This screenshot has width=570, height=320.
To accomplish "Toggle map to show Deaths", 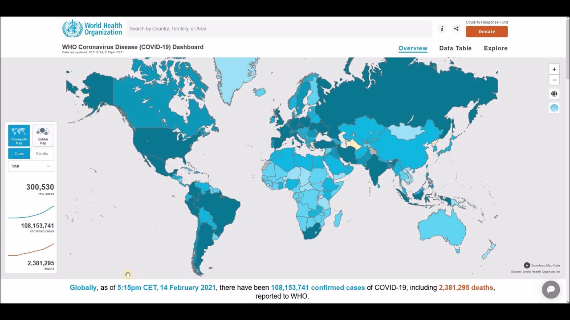I will 42,154.
